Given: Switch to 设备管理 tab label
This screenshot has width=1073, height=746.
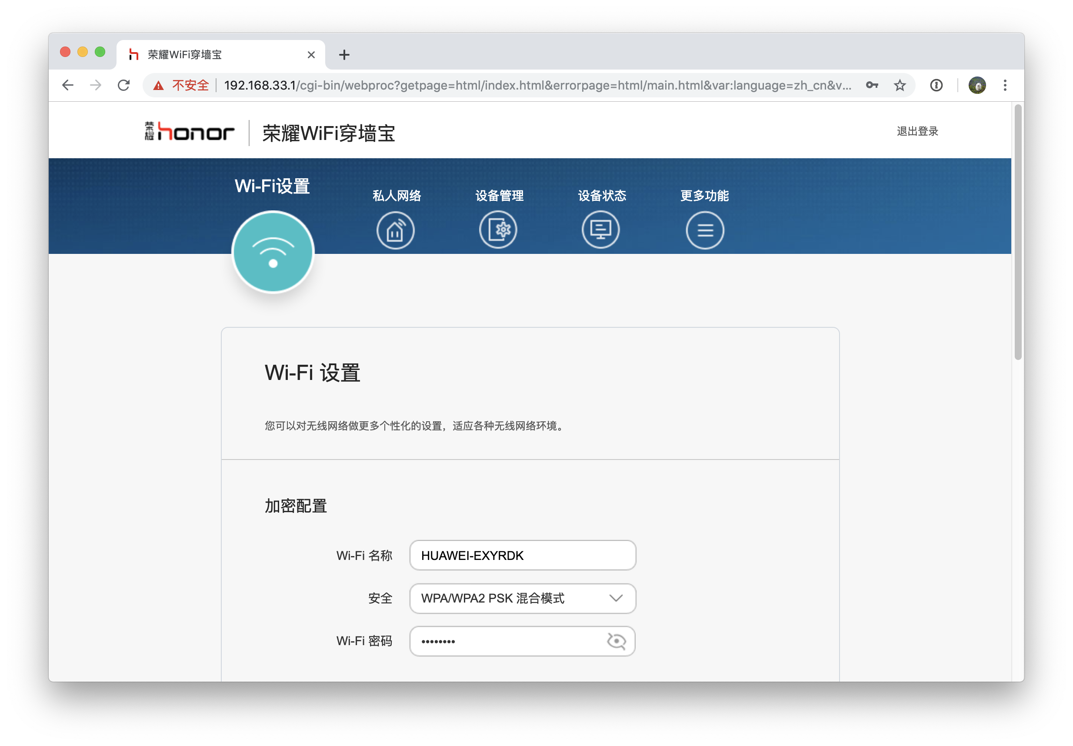Looking at the screenshot, I should (499, 195).
